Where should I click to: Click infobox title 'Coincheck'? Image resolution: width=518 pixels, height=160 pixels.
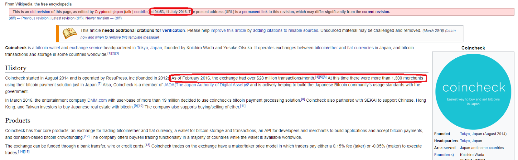click(x=473, y=48)
